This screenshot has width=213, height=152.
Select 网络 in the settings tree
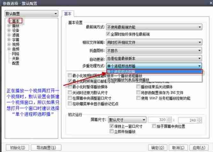[16, 54]
